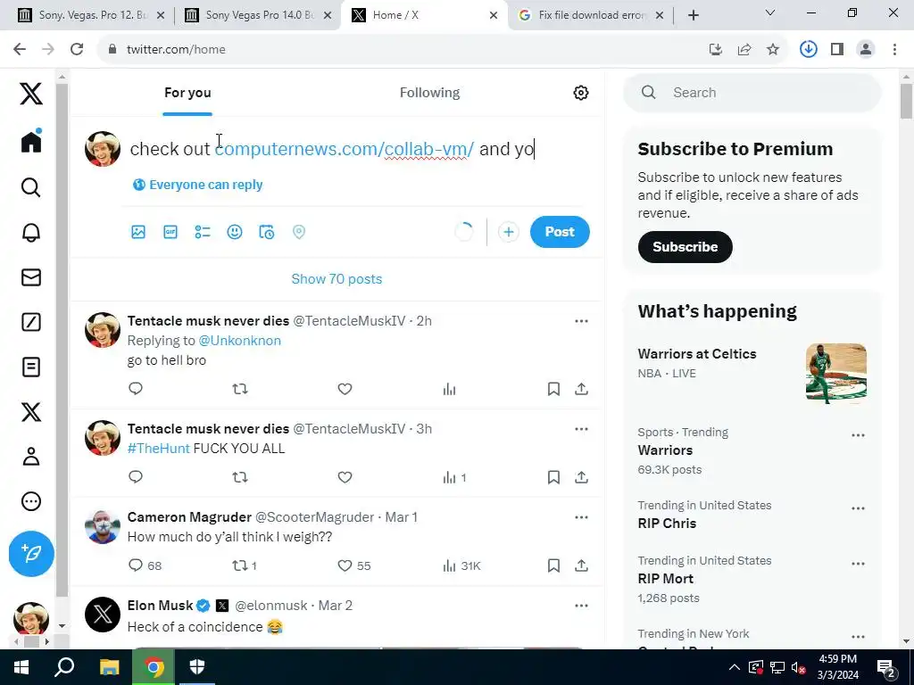Repost the 'go to hell bro' post
Screen dimensions: 914x685
click(240, 389)
